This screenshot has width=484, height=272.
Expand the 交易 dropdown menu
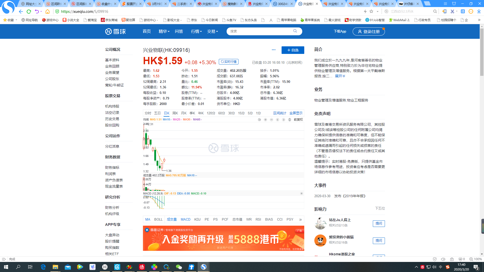[x=212, y=31]
